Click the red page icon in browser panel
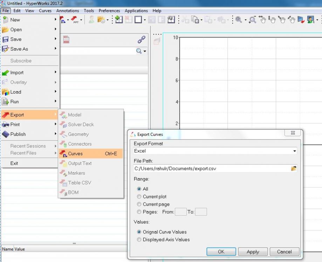The width and height of the screenshot is (322, 262). coord(66,39)
